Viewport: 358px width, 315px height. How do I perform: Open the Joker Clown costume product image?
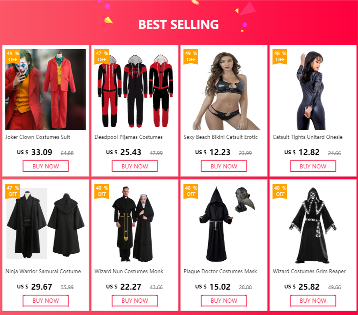(x=46, y=90)
